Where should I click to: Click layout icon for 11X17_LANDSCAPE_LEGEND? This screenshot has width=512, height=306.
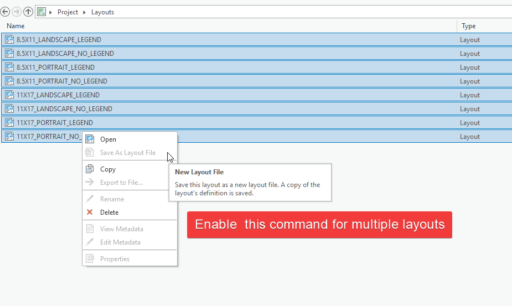coord(9,95)
